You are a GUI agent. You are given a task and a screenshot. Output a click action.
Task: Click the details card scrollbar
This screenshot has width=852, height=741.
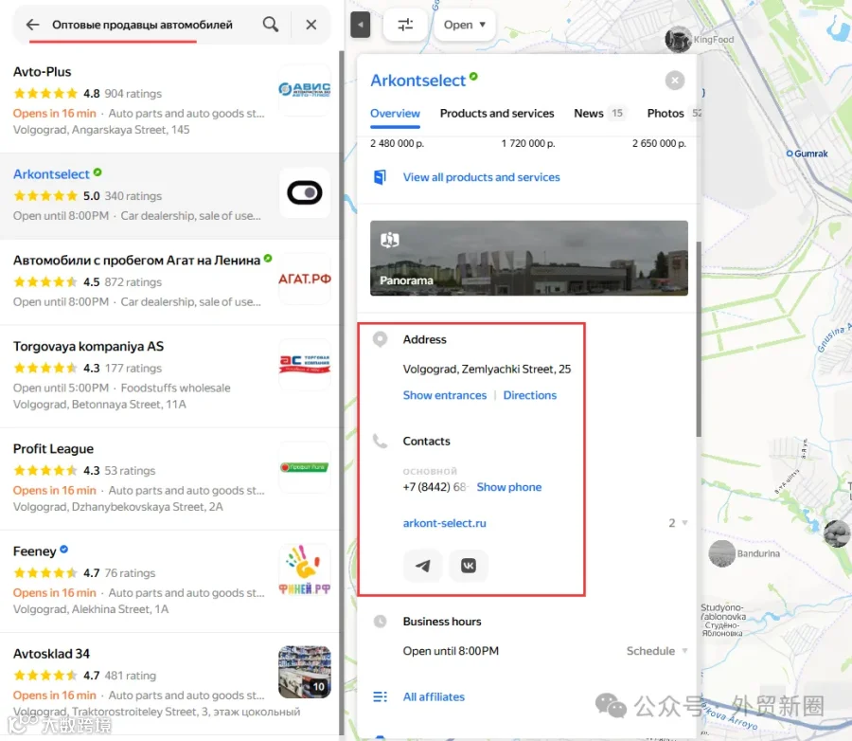[x=699, y=339]
